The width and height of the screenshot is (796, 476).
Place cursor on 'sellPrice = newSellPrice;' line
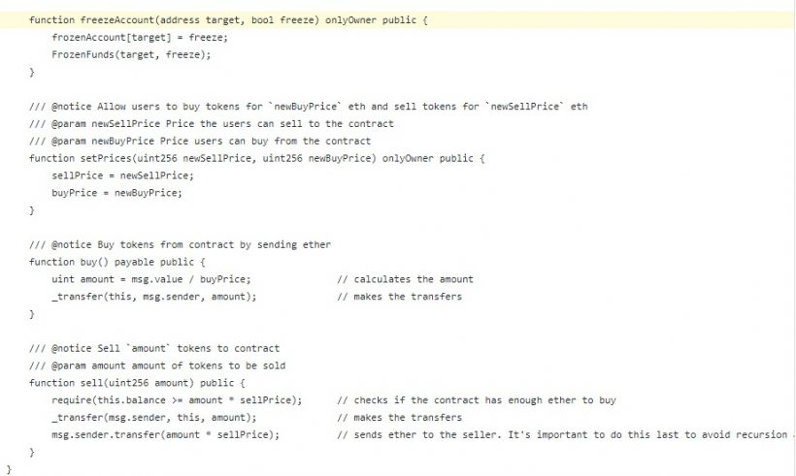122,175
